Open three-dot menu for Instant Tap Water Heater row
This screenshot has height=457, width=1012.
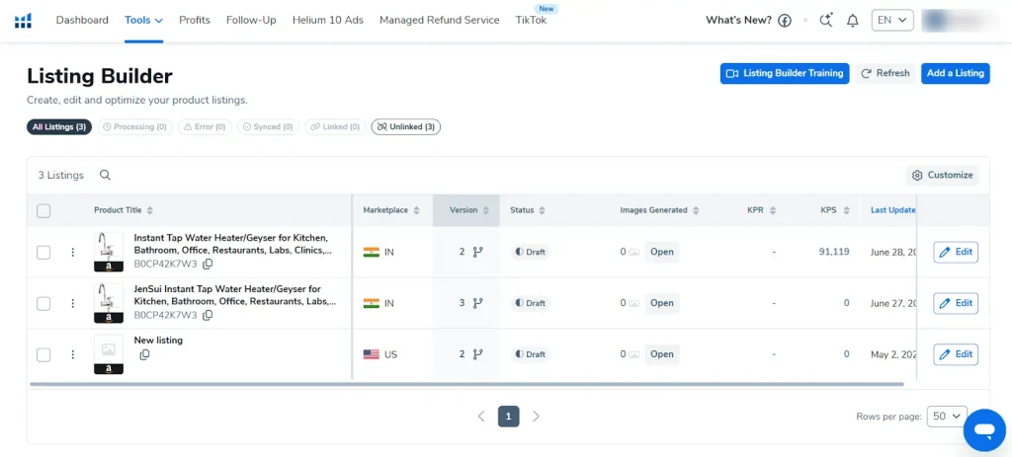73,252
